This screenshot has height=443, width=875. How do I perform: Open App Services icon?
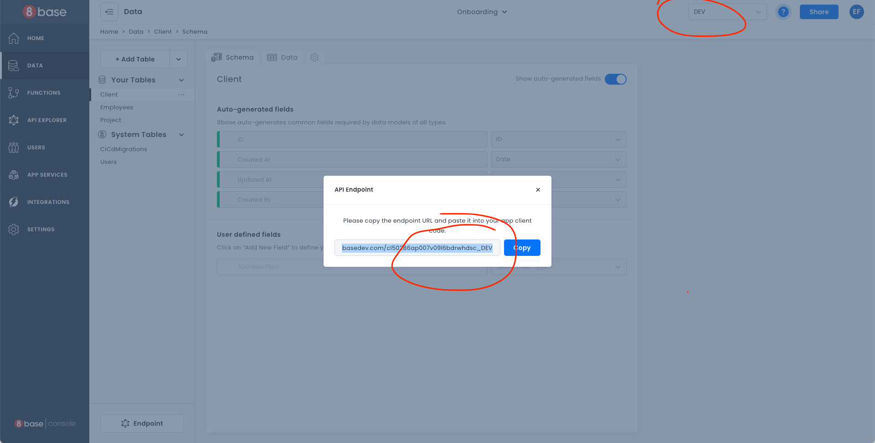point(14,175)
